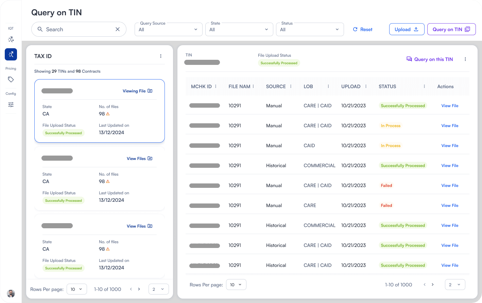482x303 pixels.
Task: View File of the first Failed row
Action: [x=450, y=185]
